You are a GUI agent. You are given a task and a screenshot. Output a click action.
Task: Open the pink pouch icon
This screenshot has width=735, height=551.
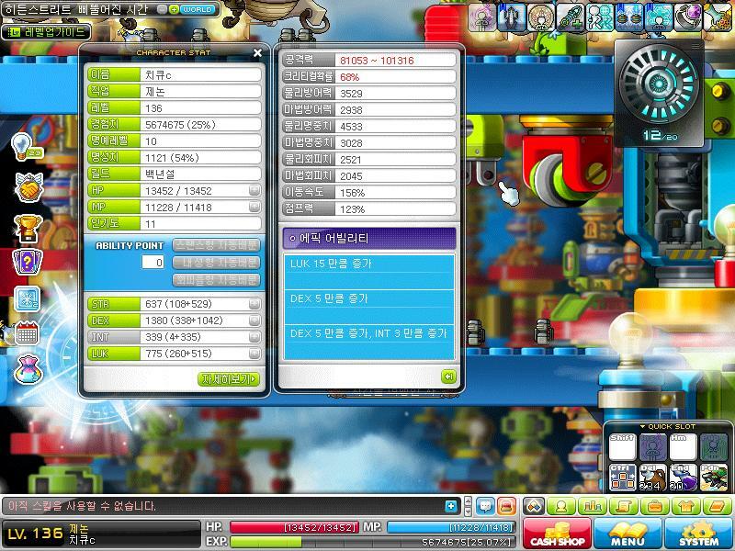[x=28, y=370]
